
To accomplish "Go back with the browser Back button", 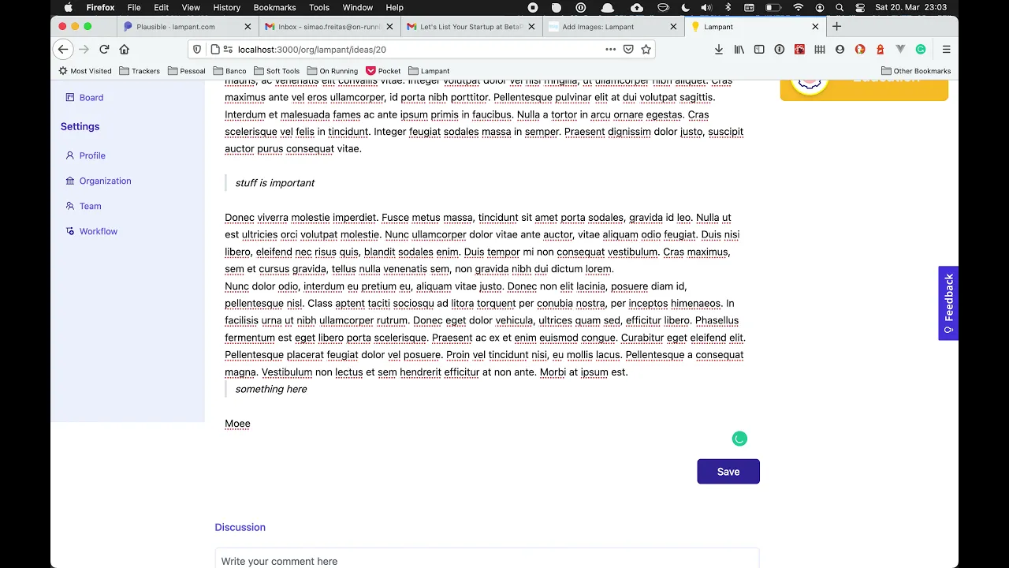I will (x=63, y=49).
